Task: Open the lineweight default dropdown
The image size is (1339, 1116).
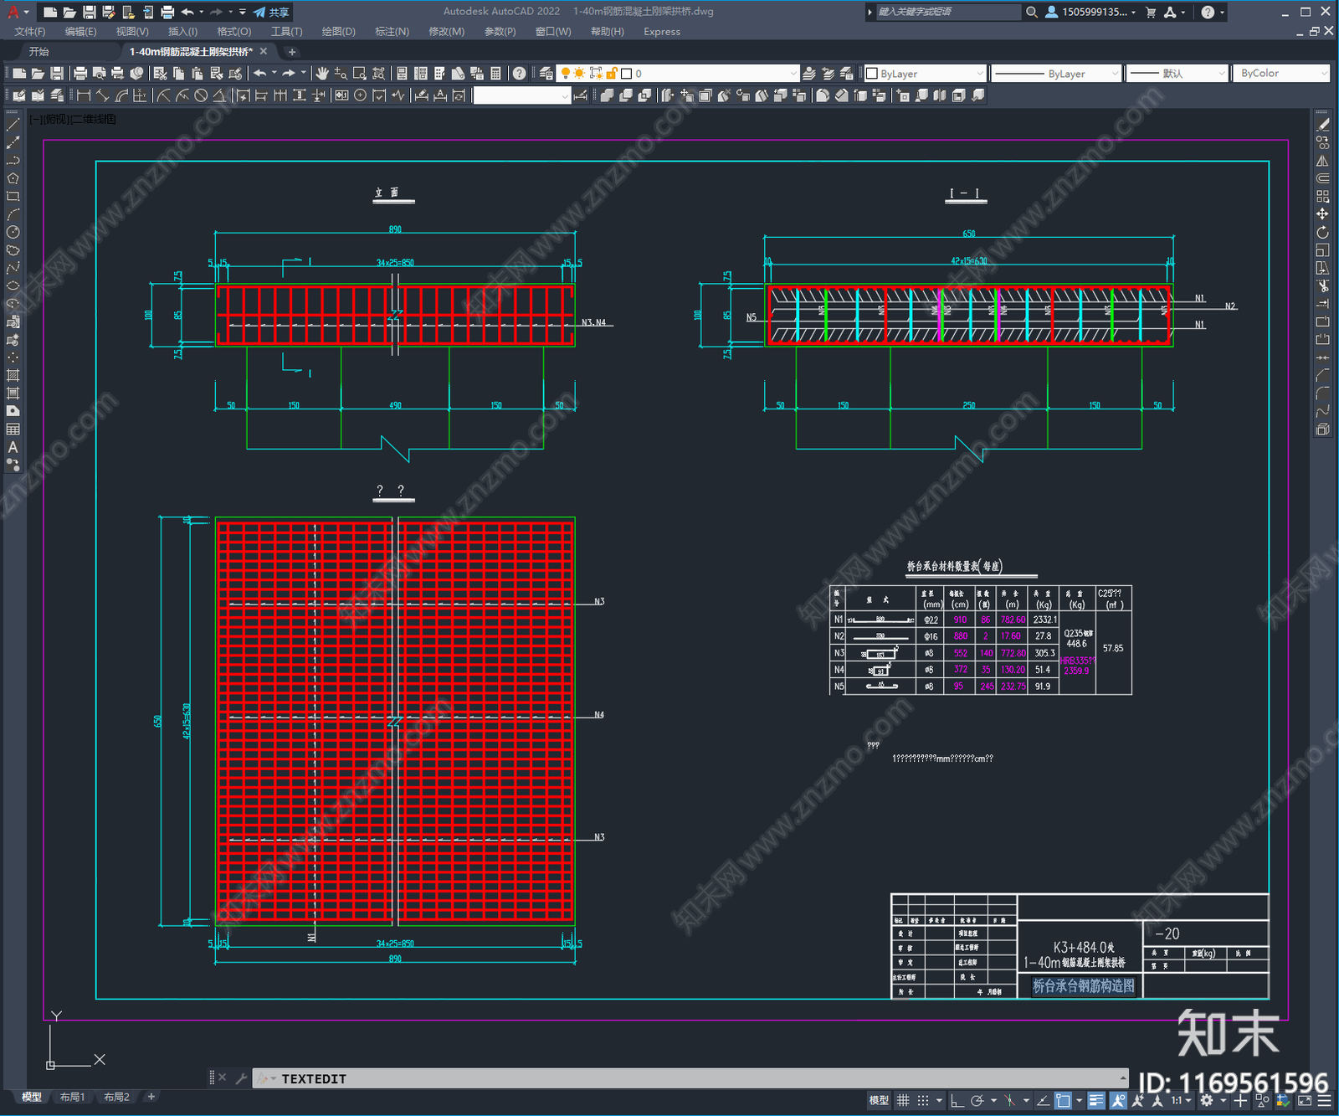Action: 1177,74
